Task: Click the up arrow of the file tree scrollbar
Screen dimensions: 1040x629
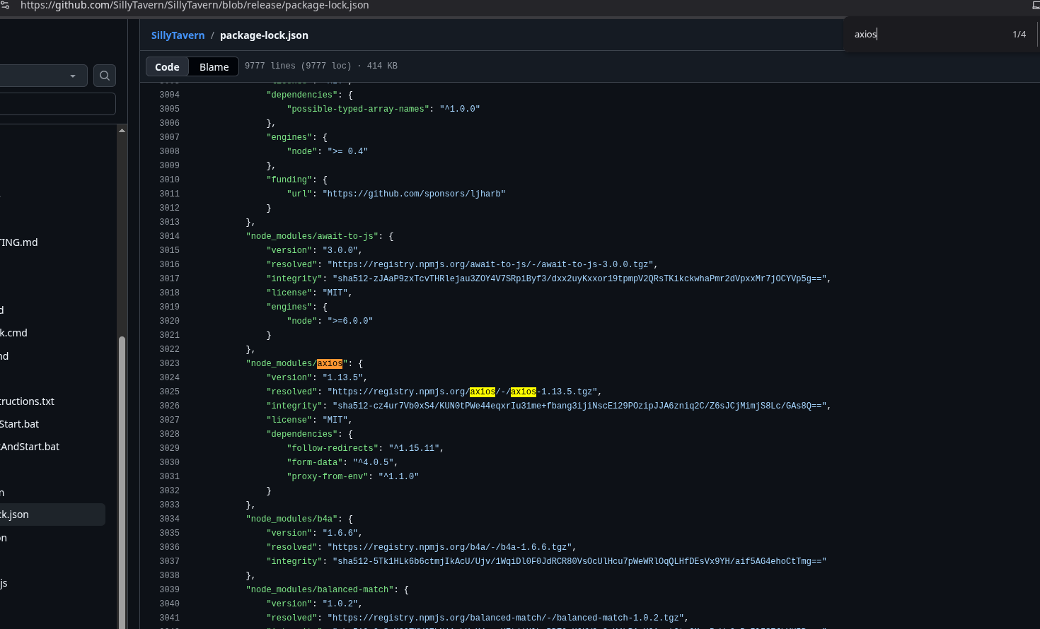Action: (x=122, y=131)
